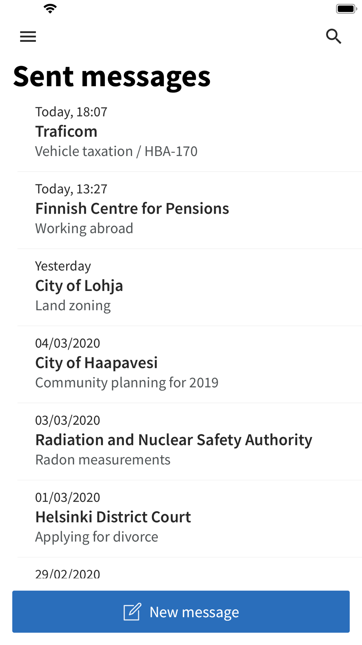This screenshot has width=362, height=645.
Task: Tap the search magnifier icon
Action: (x=333, y=36)
